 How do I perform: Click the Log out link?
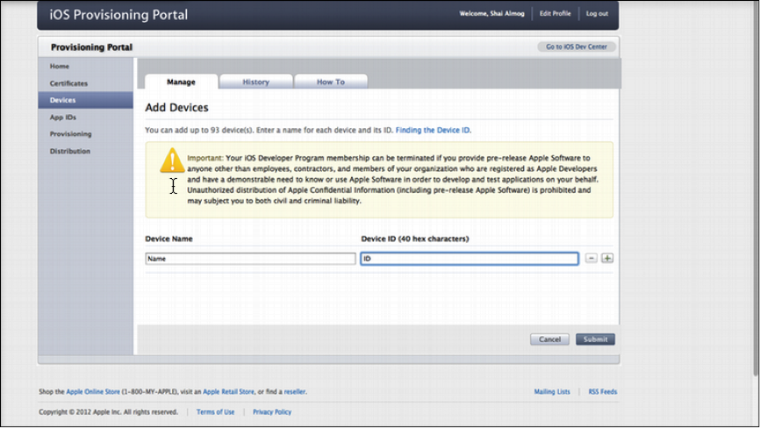pyautogui.click(x=597, y=14)
